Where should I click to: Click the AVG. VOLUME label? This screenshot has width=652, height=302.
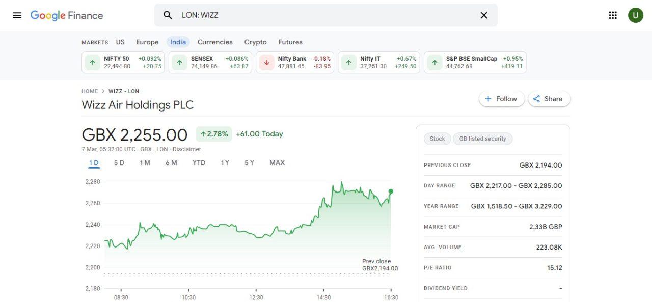click(443, 247)
